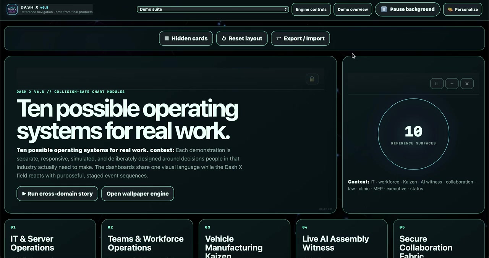Viewport: 489px width, 258px height.
Task: Reset layout of dashboard
Action: click(x=242, y=38)
